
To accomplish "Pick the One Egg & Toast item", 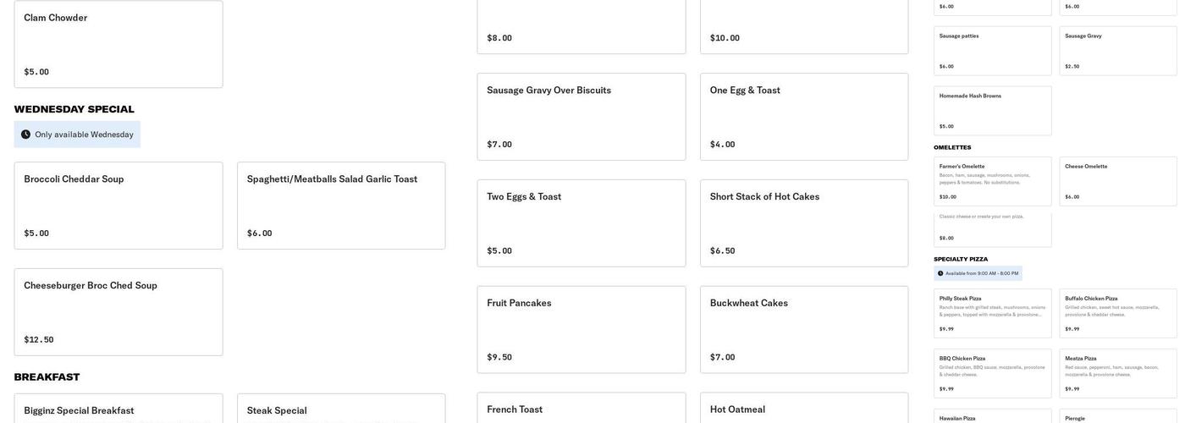I will (x=804, y=117).
